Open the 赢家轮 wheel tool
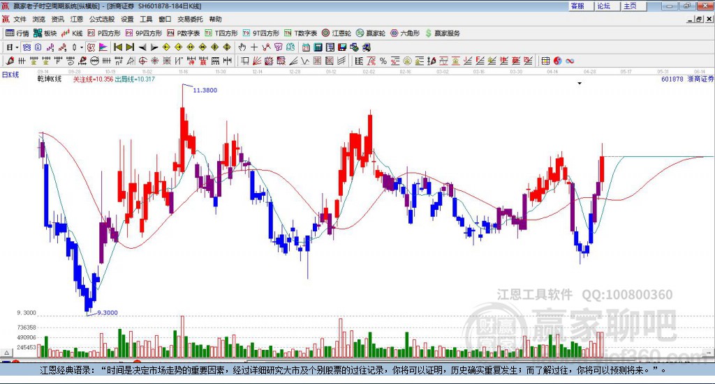 point(371,33)
